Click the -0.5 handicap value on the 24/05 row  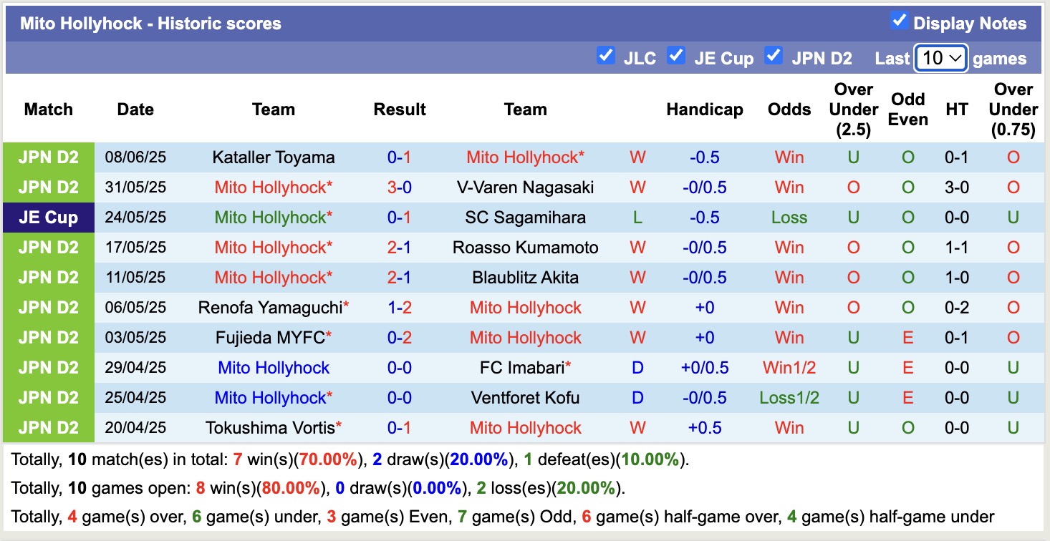705,217
